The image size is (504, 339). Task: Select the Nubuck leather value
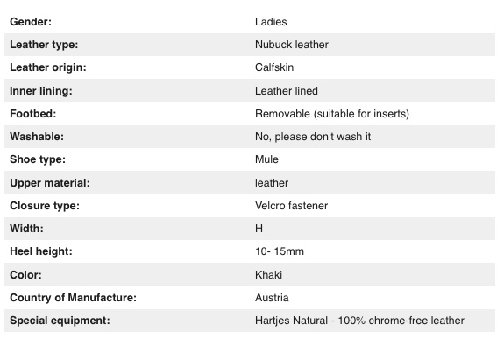tap(292, 45)
